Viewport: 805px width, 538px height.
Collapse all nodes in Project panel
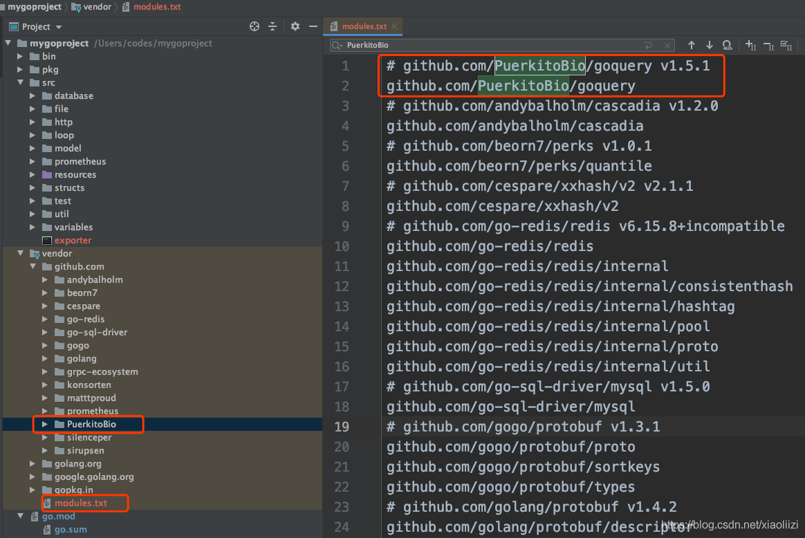point(272,26)
